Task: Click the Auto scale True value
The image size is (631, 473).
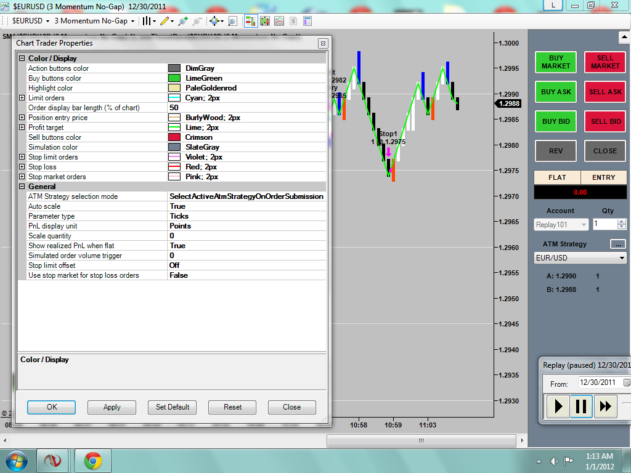Action: (246, 206)
